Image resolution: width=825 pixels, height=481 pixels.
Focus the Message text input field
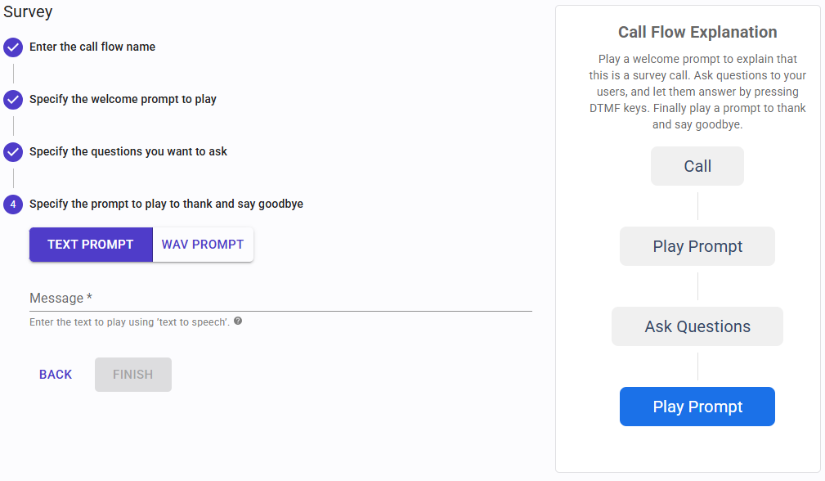point(280,299)
